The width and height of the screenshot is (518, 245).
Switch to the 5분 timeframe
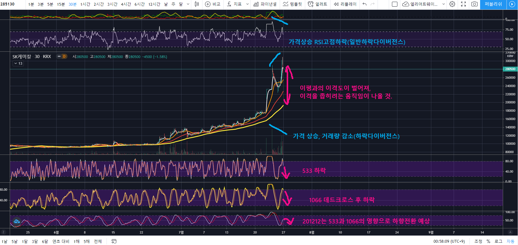(x=50, y=4)
